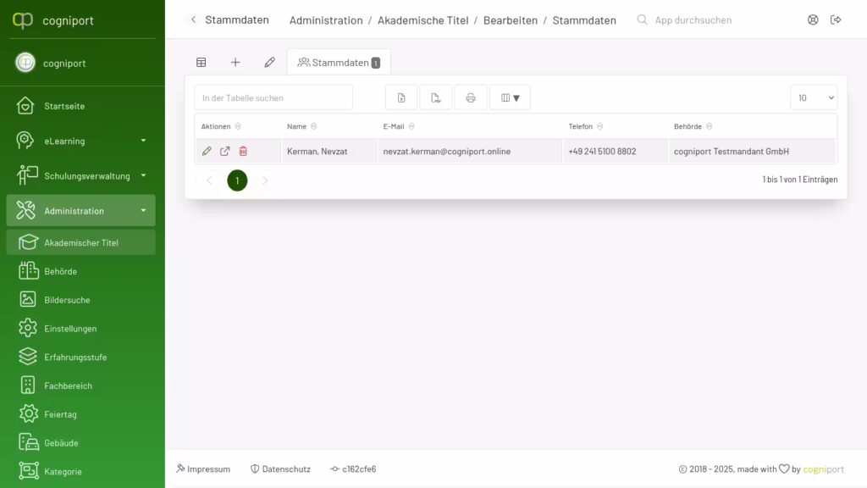
Task: Click the In der Tabelle suchen field
Action: pyautogui.click(x=273, y=97)
